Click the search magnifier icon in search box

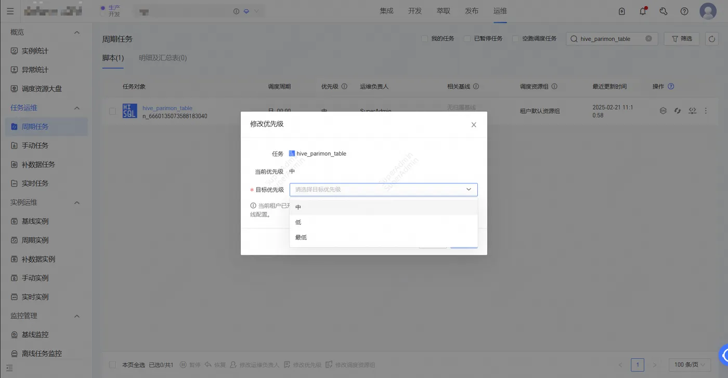coord(574,38)
